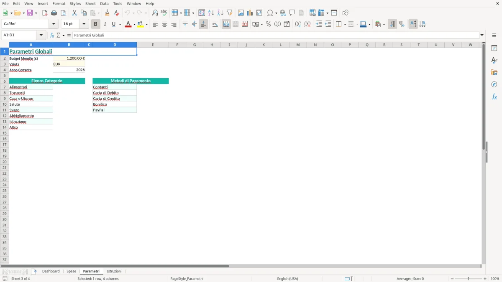Select cell with Carta di Credito
502x282 pixels.
click(x=115, y=99)
